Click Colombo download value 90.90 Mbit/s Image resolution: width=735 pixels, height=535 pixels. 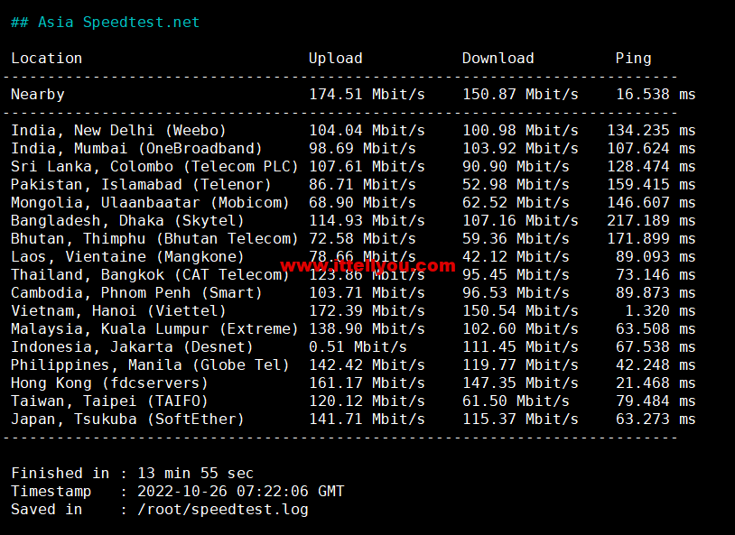pyautogui.click(x=516, y=166)
